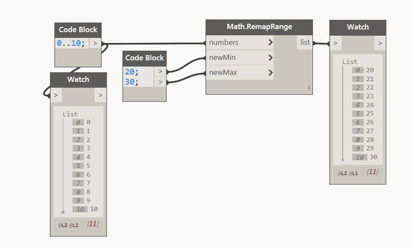Collapse the List in the right Watch node

click(x=350, y=62)
